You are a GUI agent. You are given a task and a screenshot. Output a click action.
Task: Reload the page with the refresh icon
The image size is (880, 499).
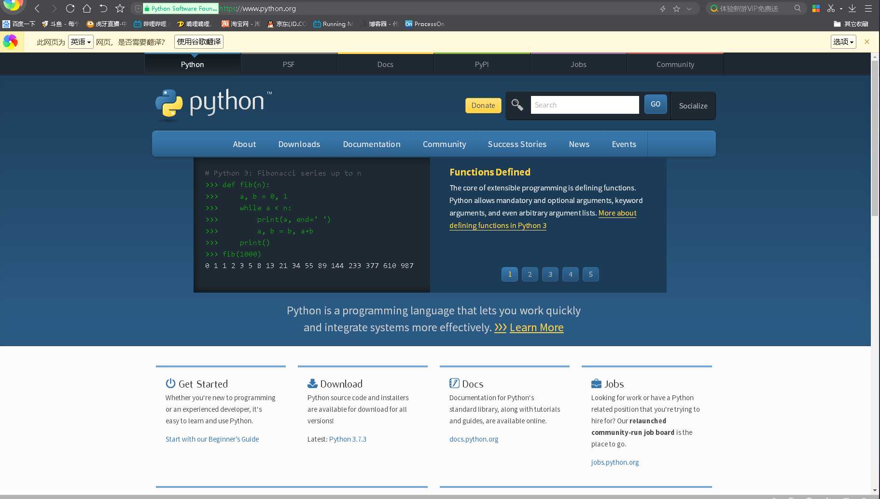point(70,8)
